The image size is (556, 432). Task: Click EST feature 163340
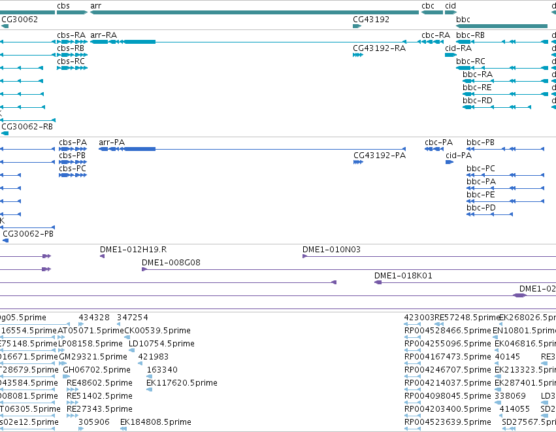[149, 376]
